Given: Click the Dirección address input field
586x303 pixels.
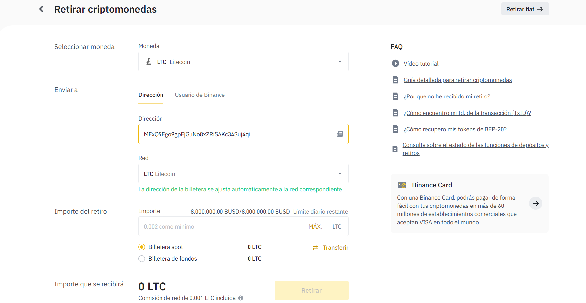Looking at the screenshot, I should (244, 134).
